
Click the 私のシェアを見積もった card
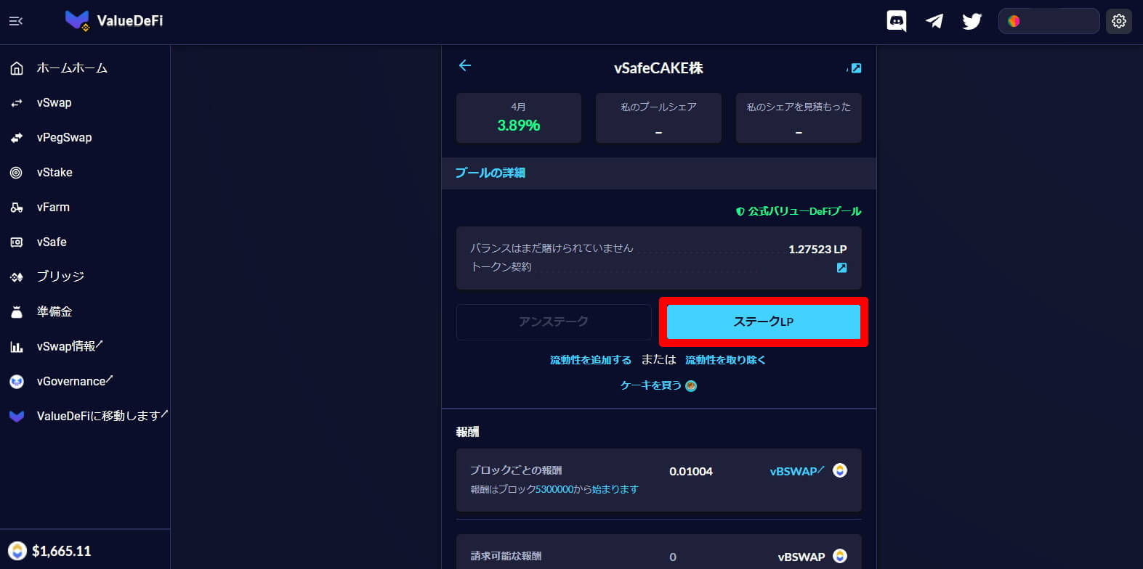[799, 118]
